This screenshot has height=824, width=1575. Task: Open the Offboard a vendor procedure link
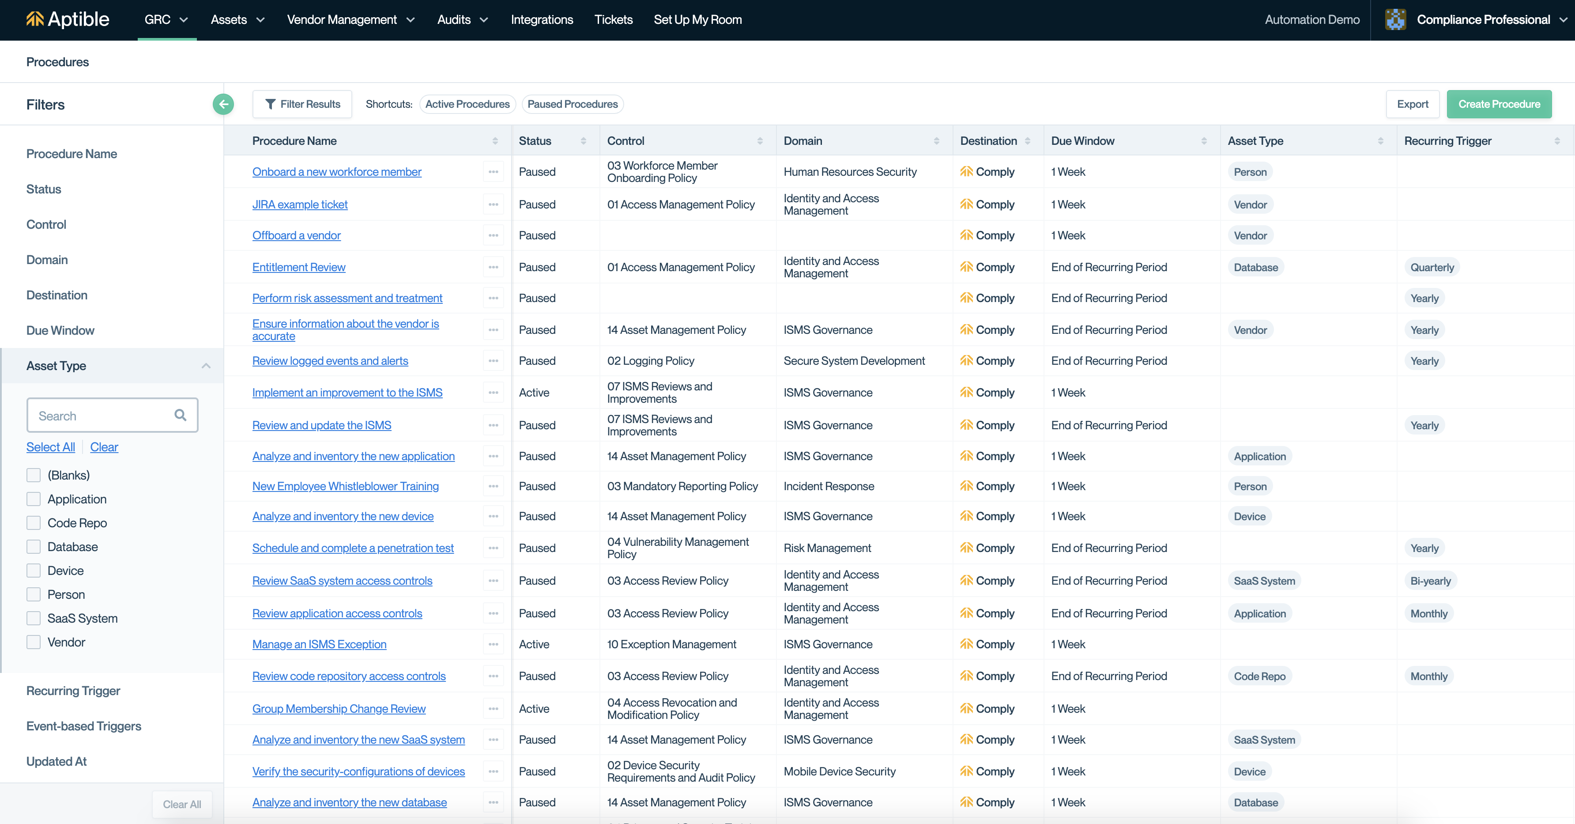pos(297,235)
